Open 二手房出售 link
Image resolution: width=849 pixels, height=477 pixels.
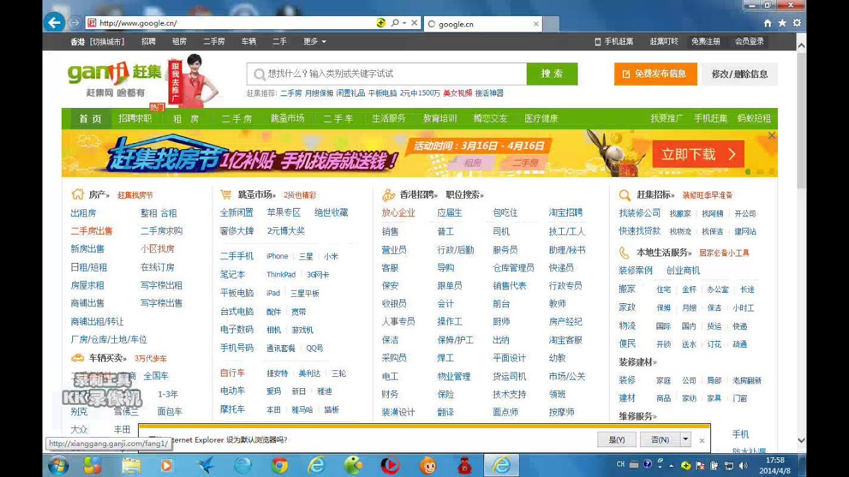pos(92,231)
